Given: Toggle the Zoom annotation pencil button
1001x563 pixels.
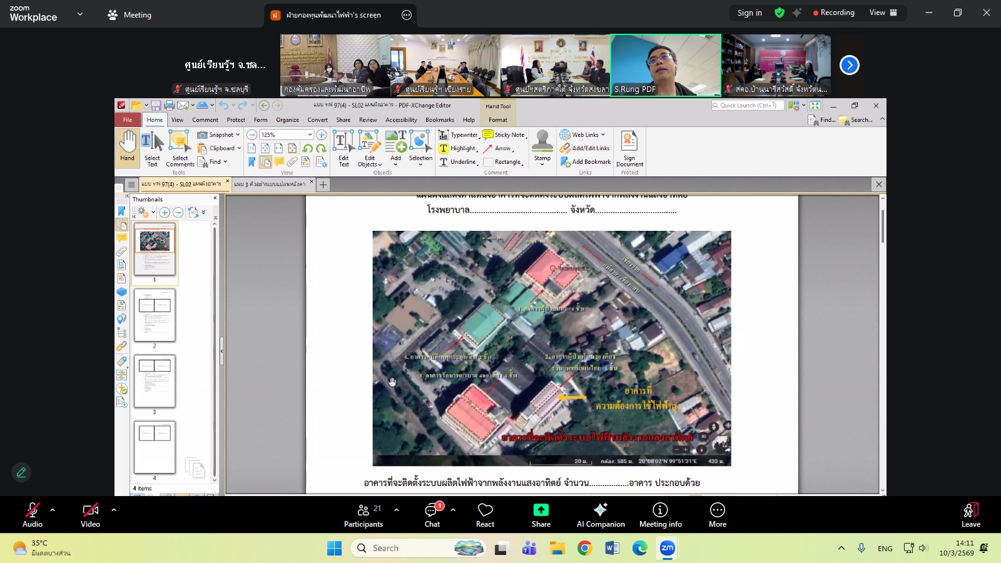Looking at the screenshot, I should click(21, 472).
